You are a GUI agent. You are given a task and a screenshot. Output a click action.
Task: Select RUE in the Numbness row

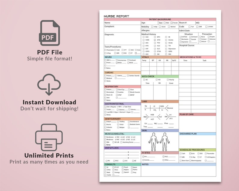(x=116, y=137)
